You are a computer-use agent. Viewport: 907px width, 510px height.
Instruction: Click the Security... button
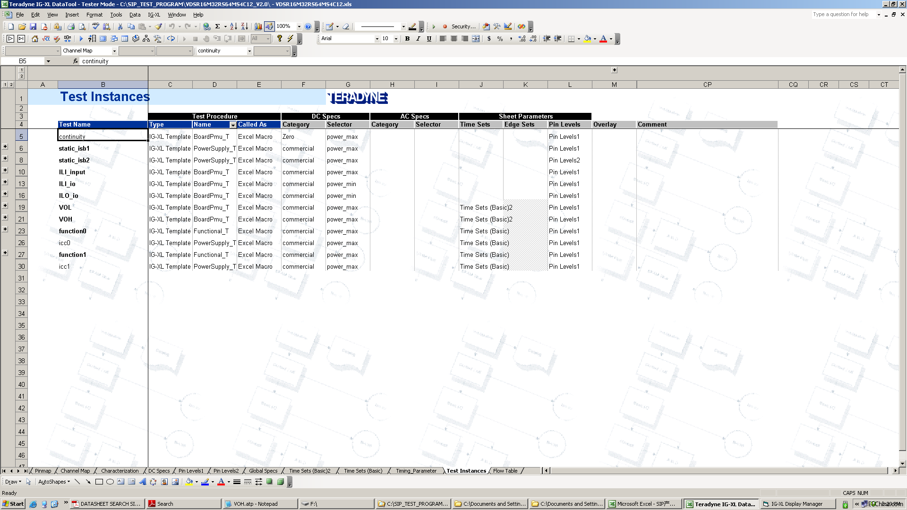[x=463, y=26]
